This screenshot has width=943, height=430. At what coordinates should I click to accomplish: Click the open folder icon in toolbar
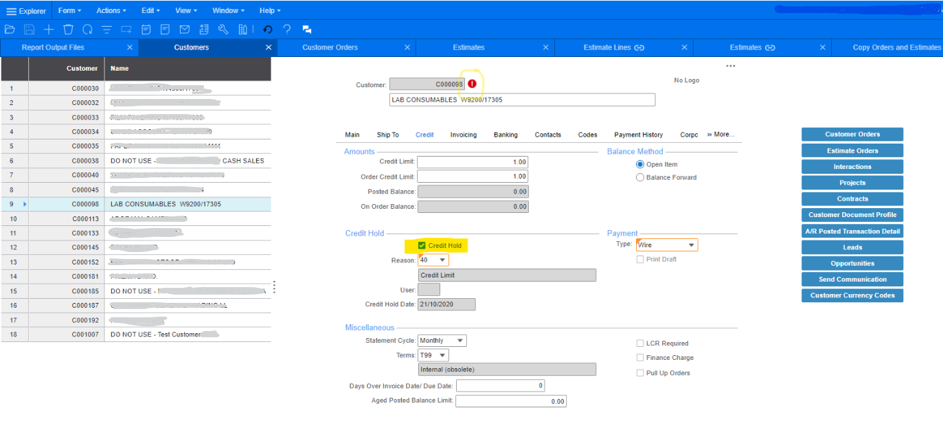tap(10, 30)
